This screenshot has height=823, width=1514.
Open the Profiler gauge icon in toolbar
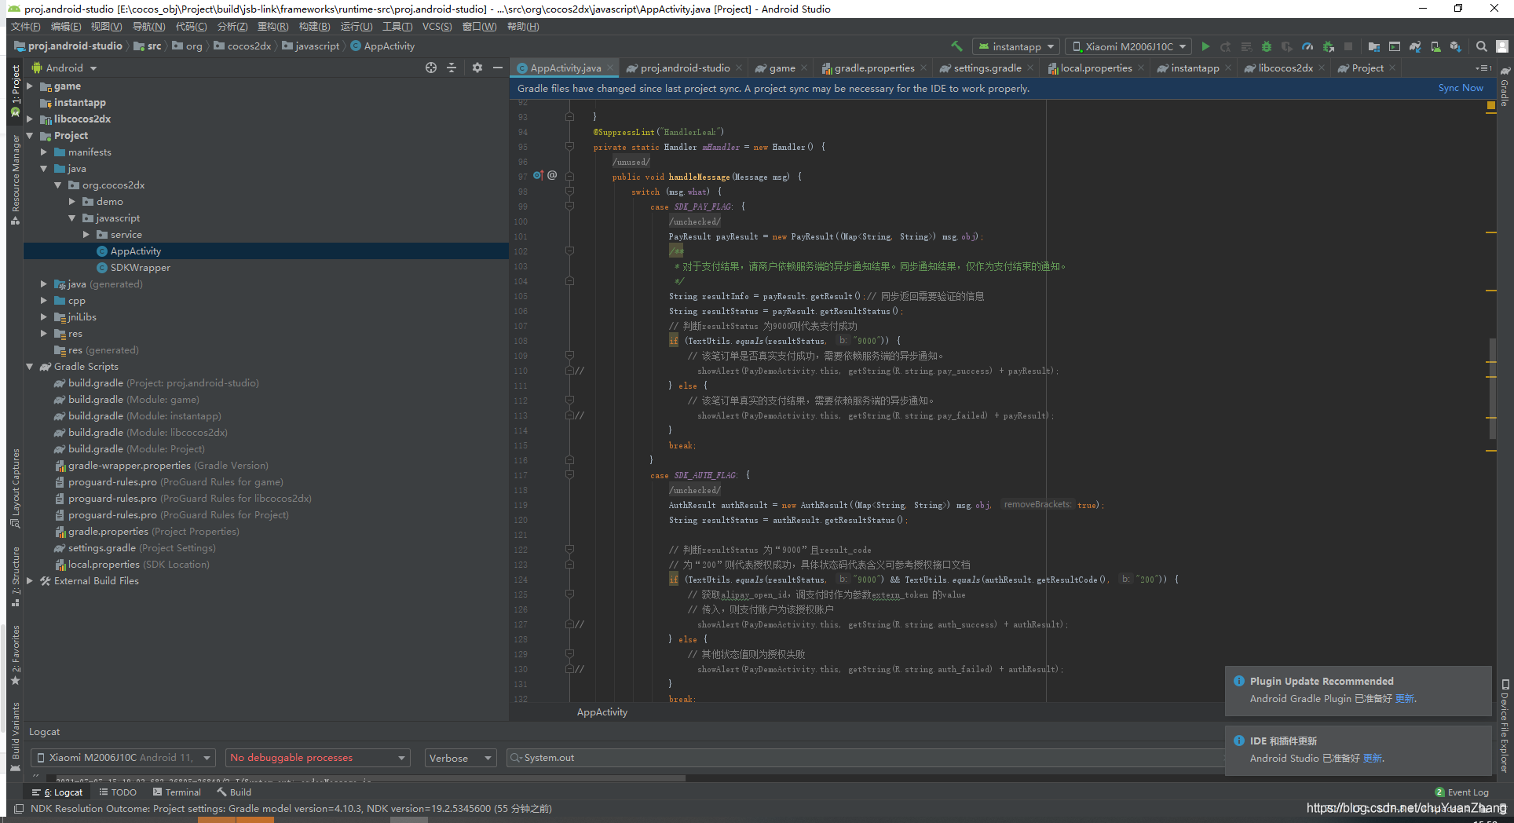coord(1307,46)
